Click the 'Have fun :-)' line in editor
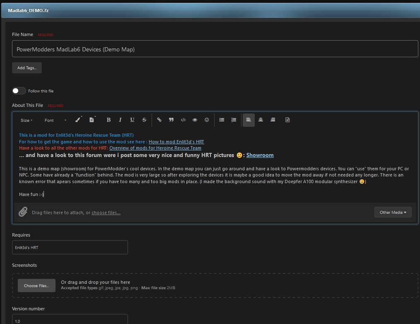This screenshot has width=420, height=324. (x=31, y=194)
